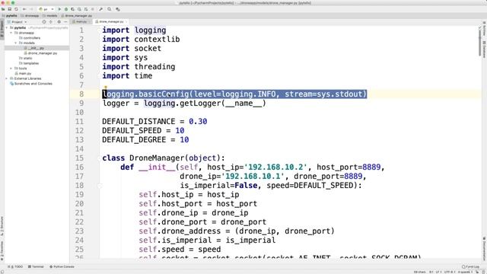Screen dimensions: 487x274
Task: Open Project panel gear options
Action: [x=59, y=22]
